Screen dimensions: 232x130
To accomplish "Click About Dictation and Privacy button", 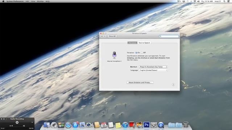I will point(140,82).
